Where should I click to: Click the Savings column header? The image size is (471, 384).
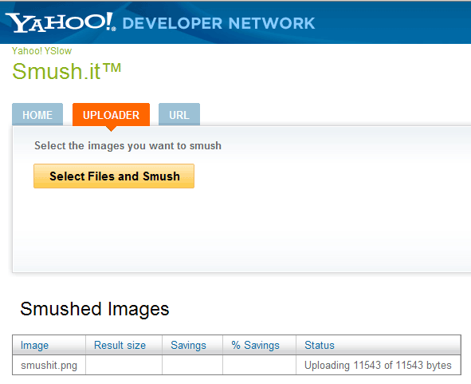tap(192, 345)
